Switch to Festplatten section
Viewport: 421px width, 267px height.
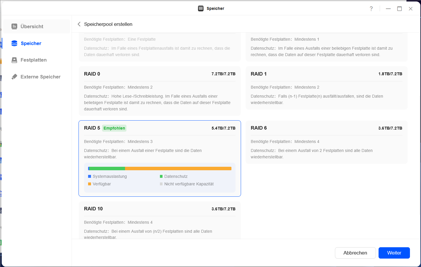pyautogui.click(x=33, y=60)
